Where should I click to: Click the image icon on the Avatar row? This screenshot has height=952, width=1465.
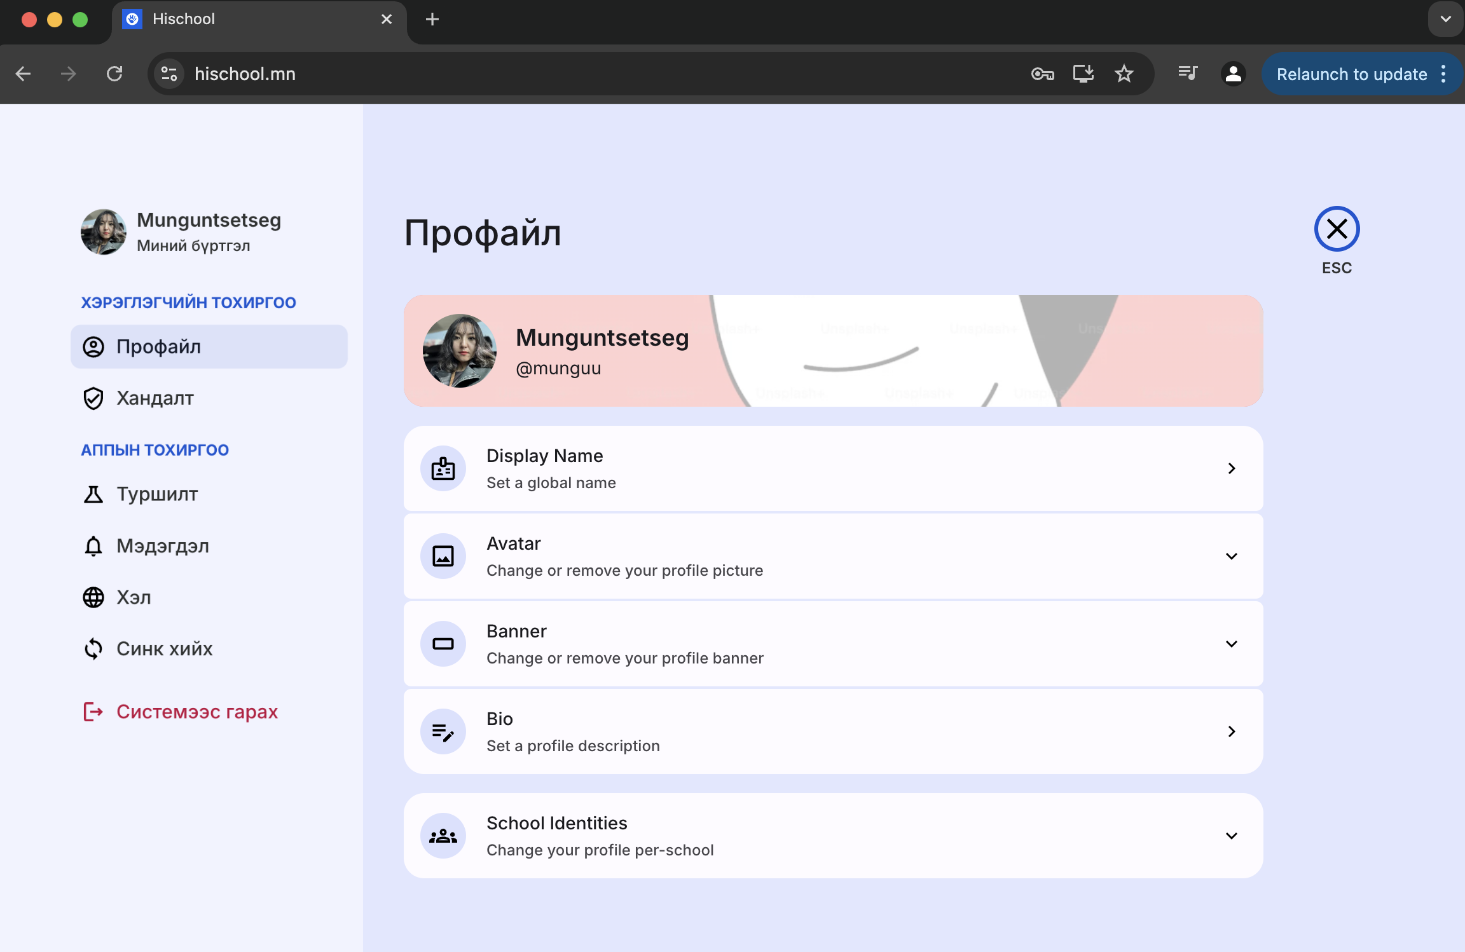443,555
